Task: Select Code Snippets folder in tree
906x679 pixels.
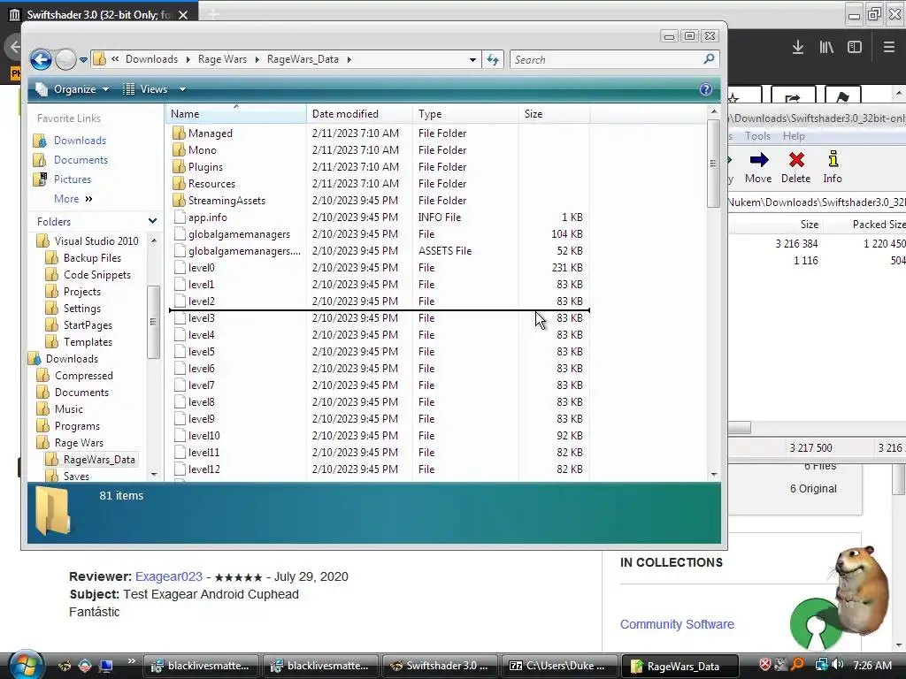Action: tap(96, 274)
